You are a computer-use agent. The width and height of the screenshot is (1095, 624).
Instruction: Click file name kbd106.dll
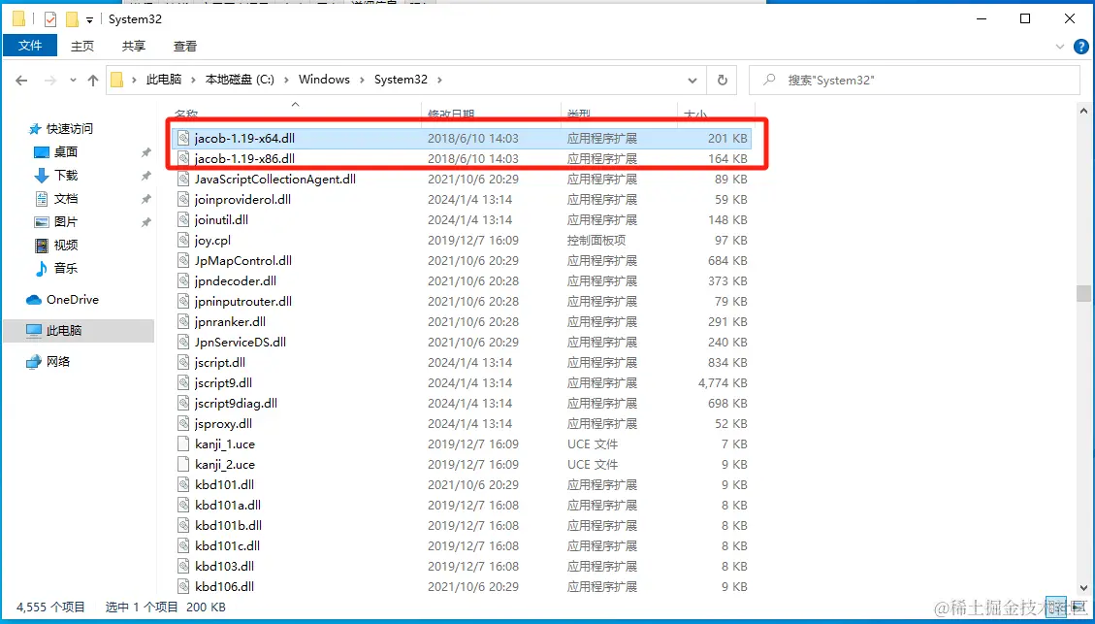pos(224,586)
